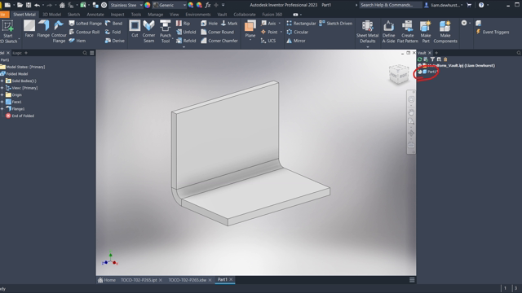
Task: Click the Unfold tool
Action: [x=186, y=32]
